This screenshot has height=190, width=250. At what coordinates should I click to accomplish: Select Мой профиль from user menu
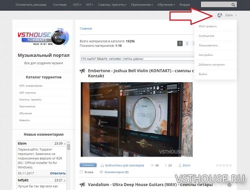(207, 26)
